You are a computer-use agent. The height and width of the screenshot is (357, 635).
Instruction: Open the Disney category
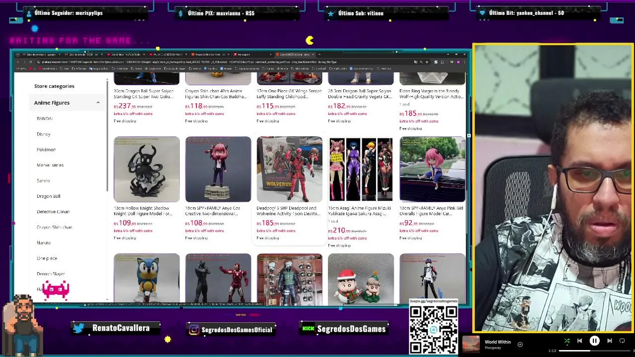[44, 134]
